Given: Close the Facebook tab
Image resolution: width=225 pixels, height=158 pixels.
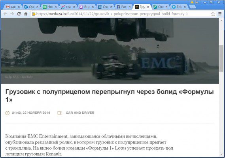Looking at the screenshot, I should pos(129,7).
